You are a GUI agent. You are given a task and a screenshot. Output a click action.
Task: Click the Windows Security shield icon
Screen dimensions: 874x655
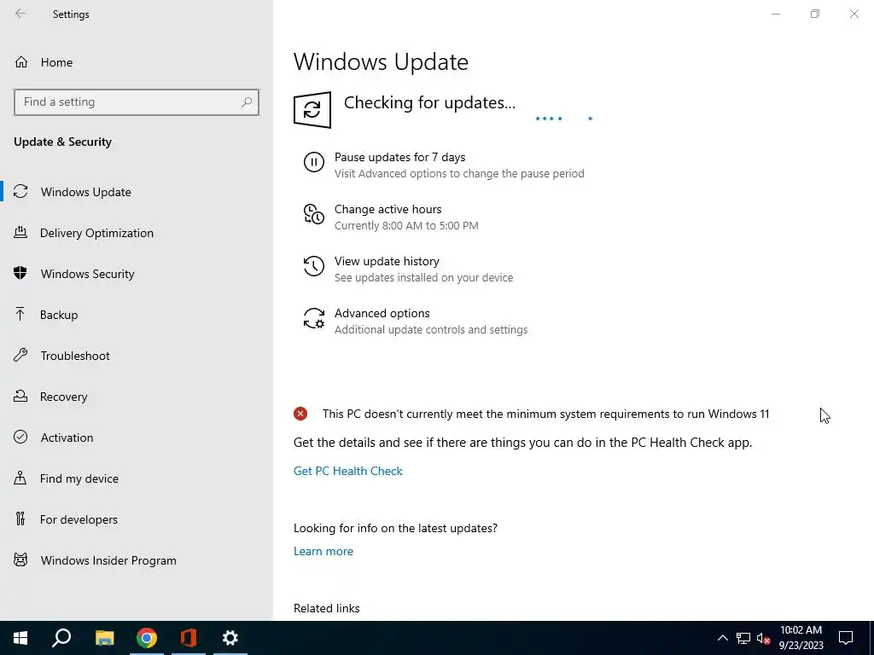coord(20,274)
